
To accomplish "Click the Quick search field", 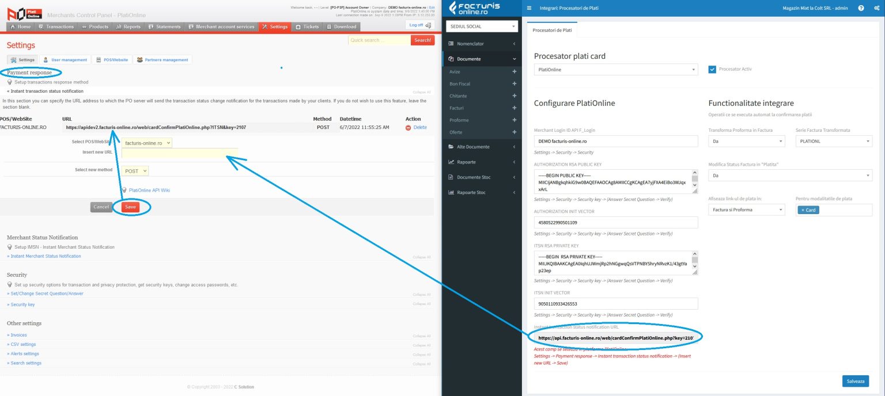I will coord(379,40).
